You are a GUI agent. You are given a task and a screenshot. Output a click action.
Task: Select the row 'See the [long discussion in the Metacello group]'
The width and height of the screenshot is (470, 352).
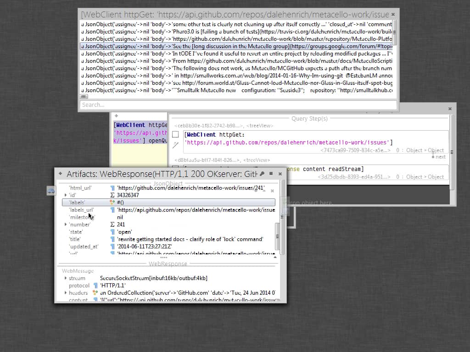[x=236, y=46]
